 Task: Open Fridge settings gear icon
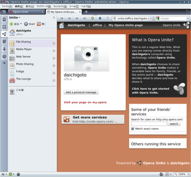(x=54, y=73)
